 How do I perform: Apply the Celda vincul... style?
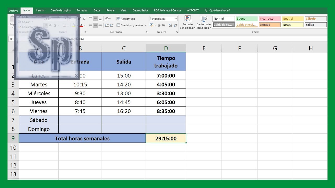(247, 25)
